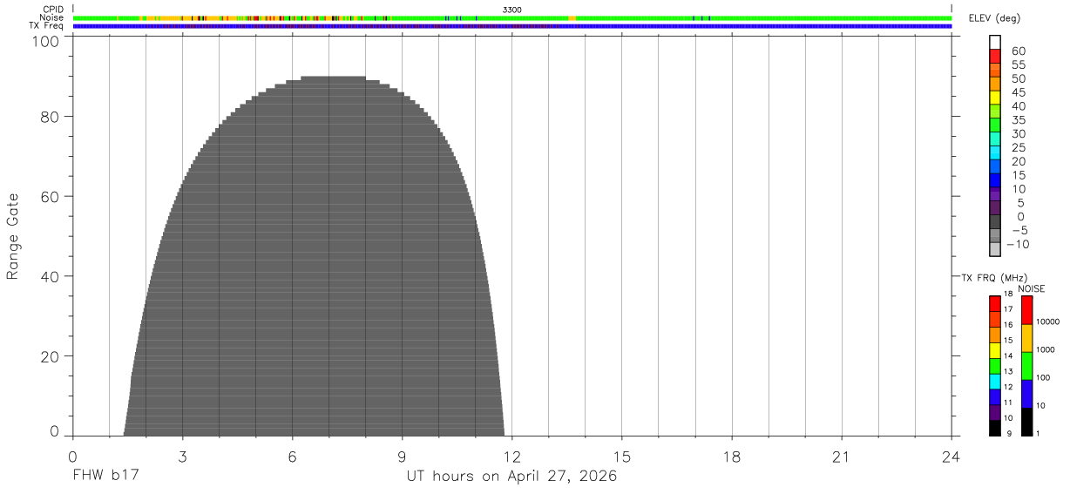Image resolution: width=1070 pixels, height=494 pixels.
Task: Click the 21 tick on UT hours axis
Action: (x=841, y=457)
